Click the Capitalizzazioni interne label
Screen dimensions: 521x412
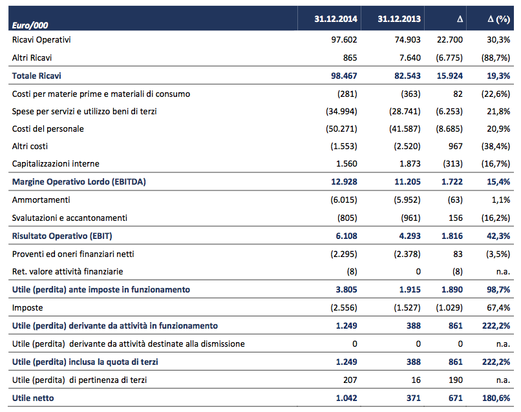pos(56,164)
